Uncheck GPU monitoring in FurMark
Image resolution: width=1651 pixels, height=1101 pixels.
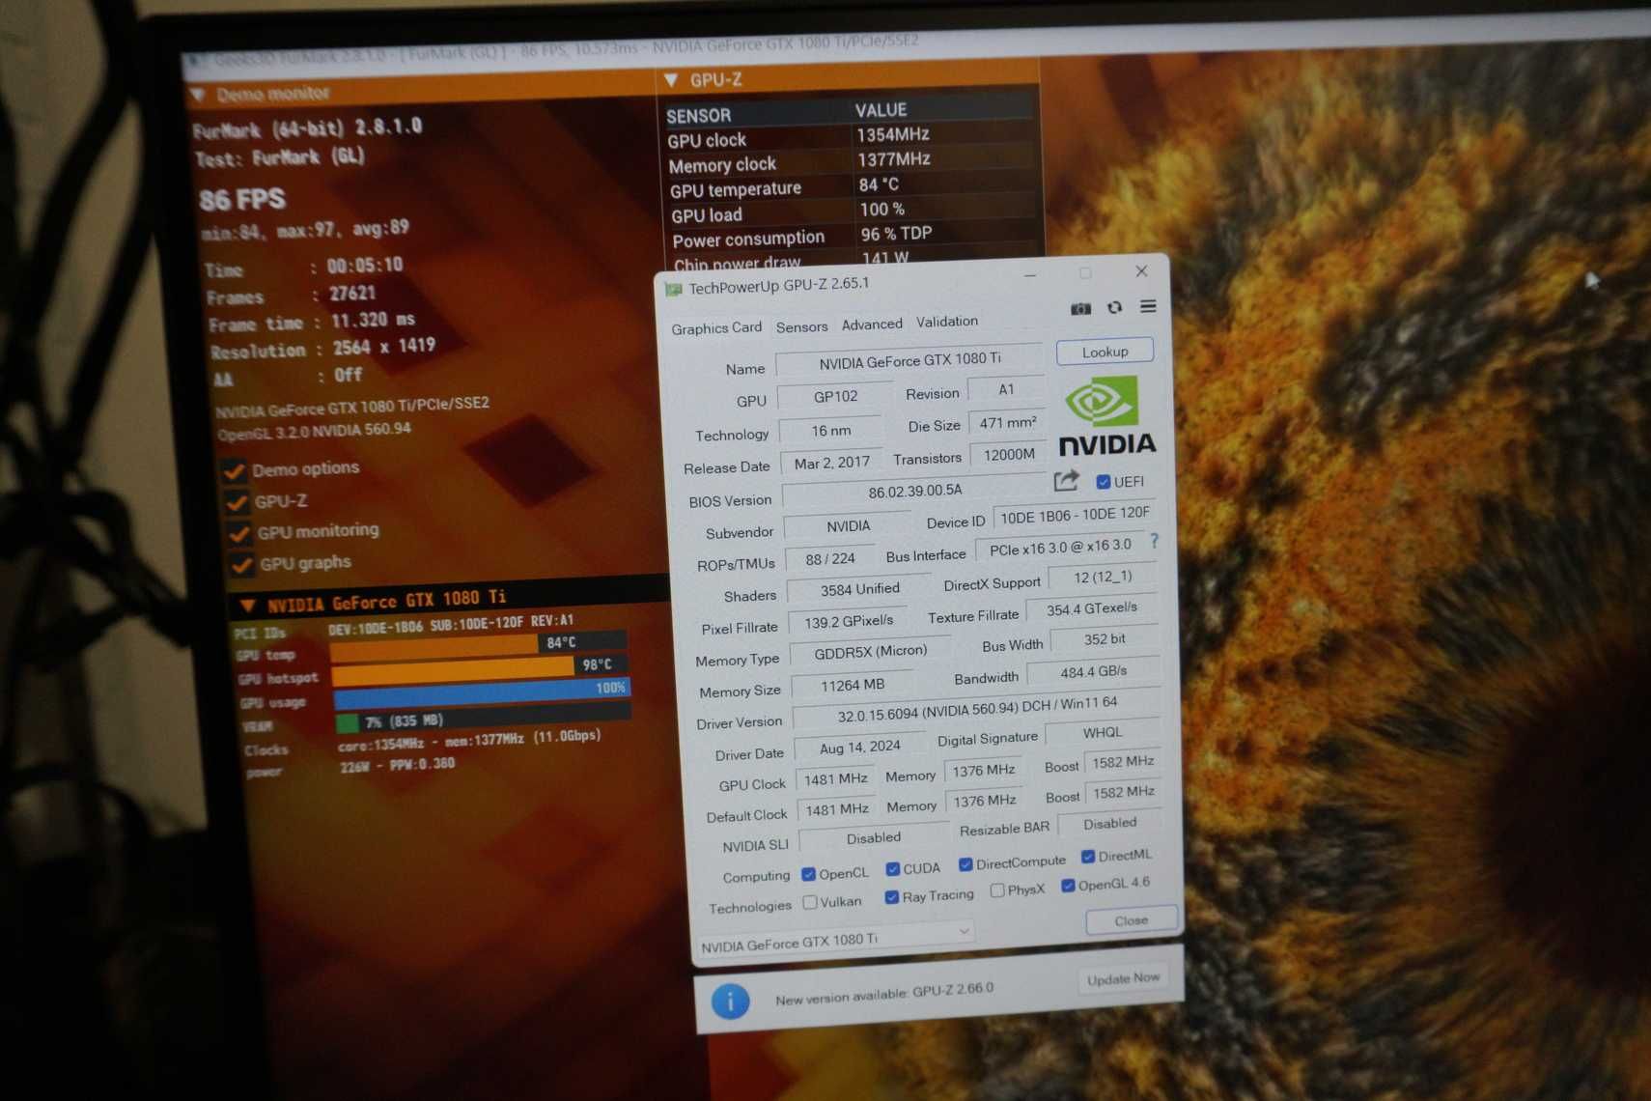coord(238,533)
